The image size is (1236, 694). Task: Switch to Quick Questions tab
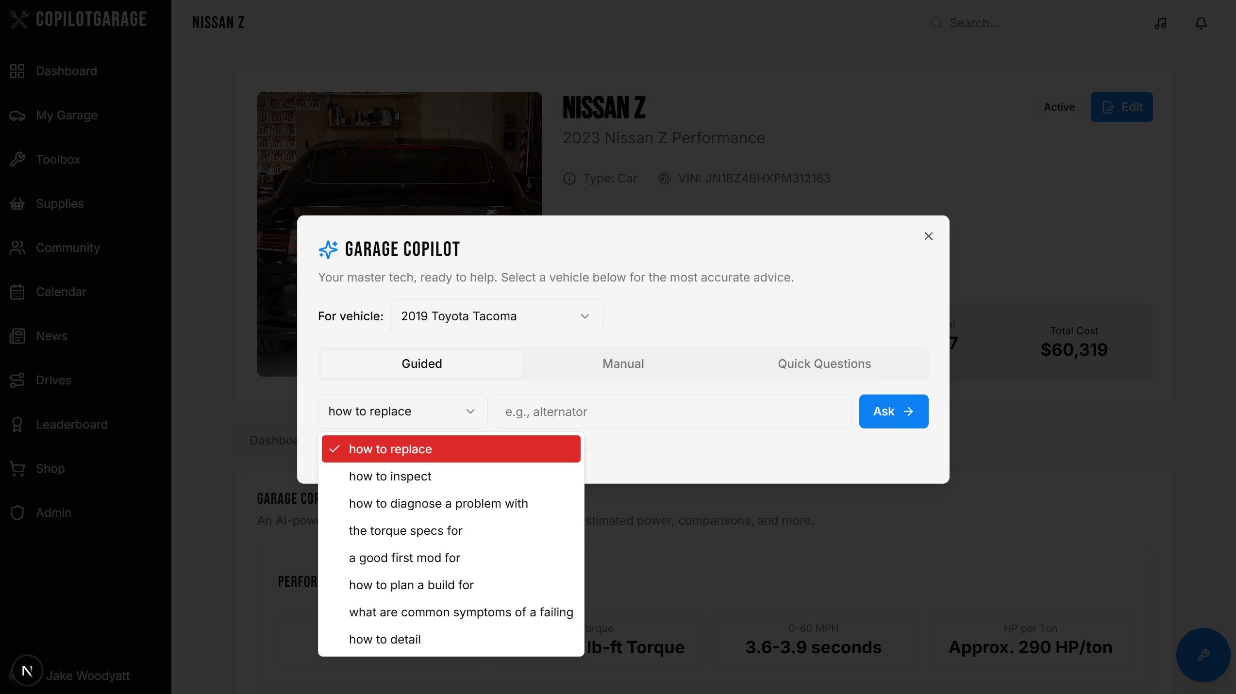(824, 364)
